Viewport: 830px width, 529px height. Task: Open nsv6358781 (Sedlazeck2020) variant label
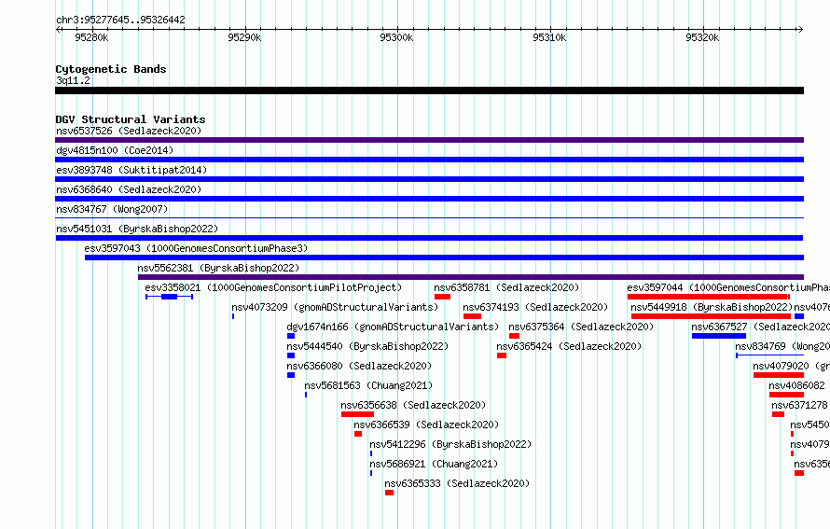coord(506,287)
